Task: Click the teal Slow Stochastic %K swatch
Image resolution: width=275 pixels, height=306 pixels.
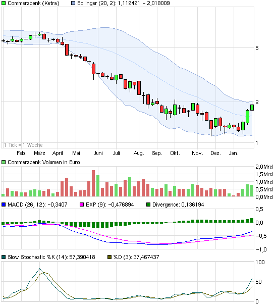Action: (x=4, y=257)
